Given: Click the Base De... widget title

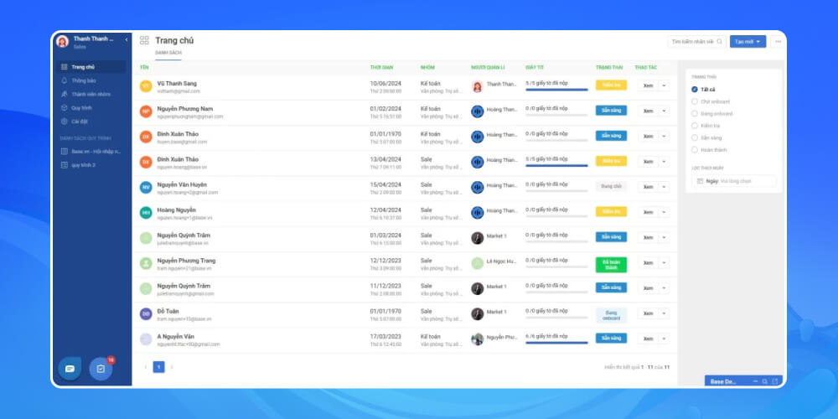Looking at the screenshot, I should coord(723,381).
